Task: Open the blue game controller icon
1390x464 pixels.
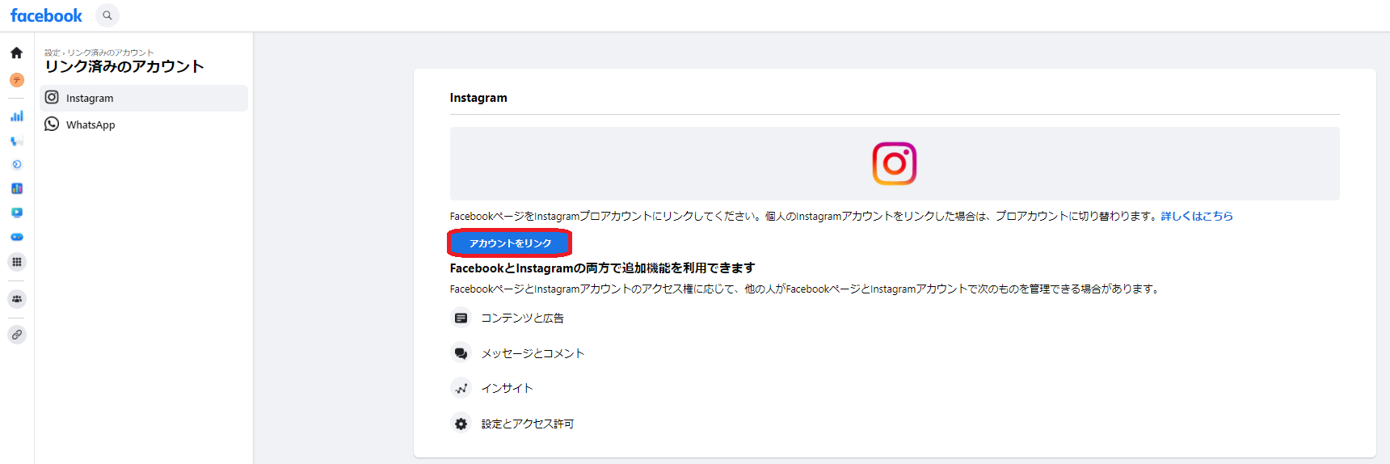Action: click(x=16, y=237)
